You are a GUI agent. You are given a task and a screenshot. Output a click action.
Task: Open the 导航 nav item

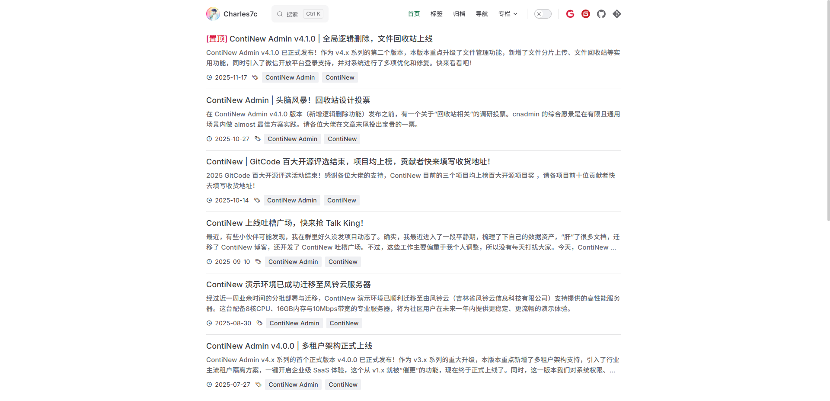tap(482, 14)
